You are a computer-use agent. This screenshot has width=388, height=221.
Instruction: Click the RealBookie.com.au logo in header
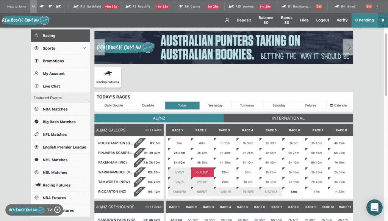click(25, 20)
